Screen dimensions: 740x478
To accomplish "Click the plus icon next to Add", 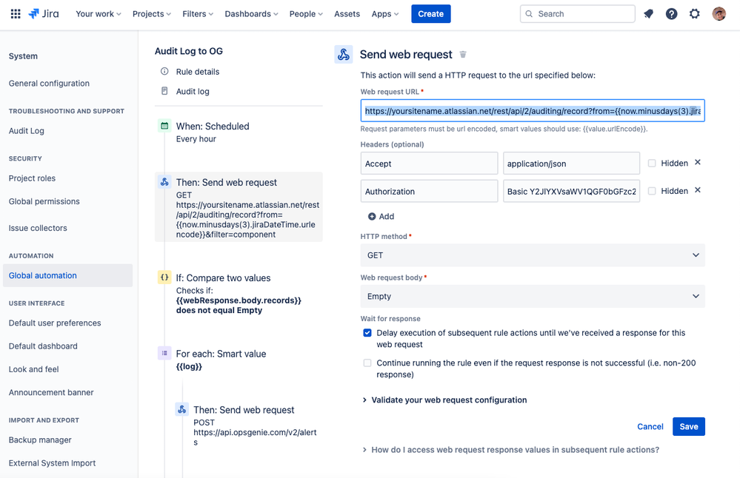I will pyautogui.click(x=372, y=216).
